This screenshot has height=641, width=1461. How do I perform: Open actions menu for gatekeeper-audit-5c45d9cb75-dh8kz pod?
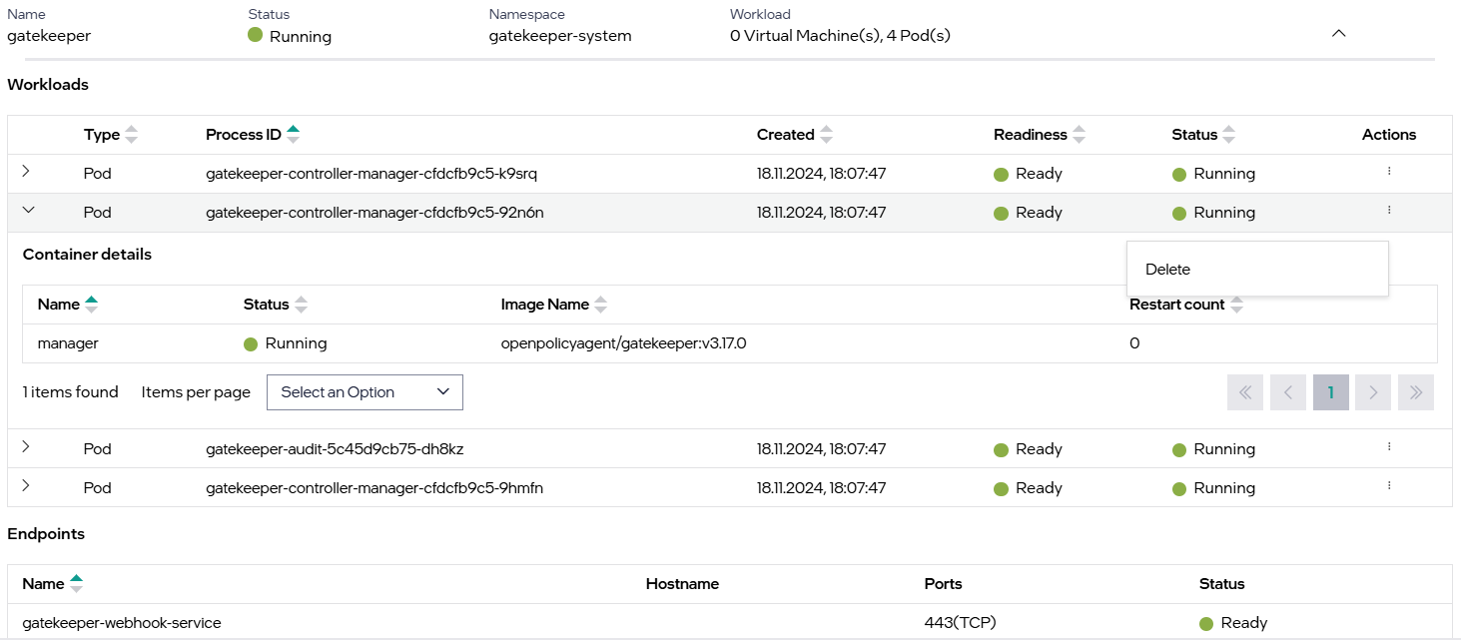coord(1388,447)
